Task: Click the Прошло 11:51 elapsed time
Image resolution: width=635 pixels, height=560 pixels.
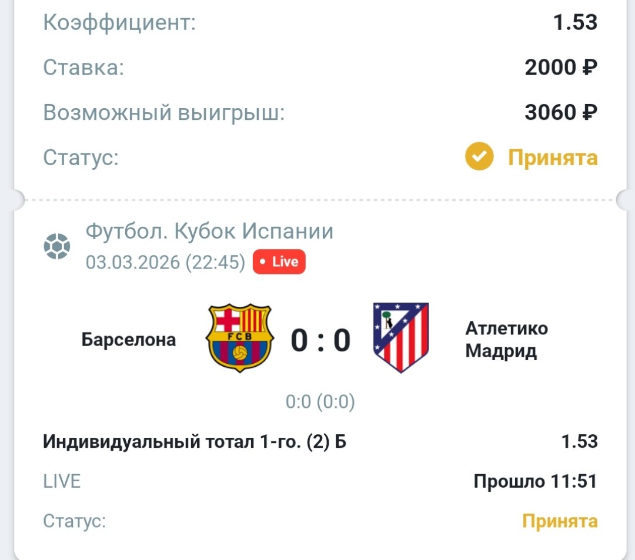Action: tap(535, 482)
